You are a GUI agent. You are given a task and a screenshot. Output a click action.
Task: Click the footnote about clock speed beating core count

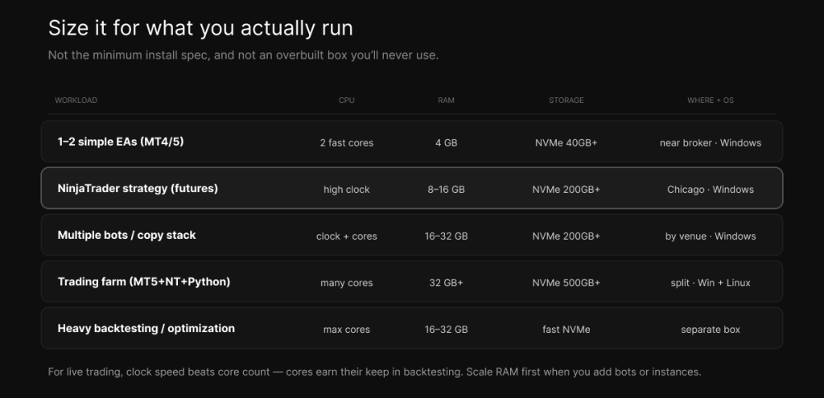click(x=375, y=371)
